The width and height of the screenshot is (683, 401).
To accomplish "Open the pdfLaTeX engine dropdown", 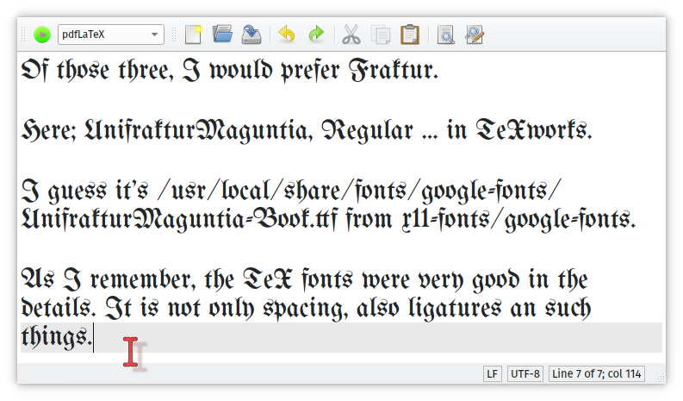I will (x=110, y=34).
